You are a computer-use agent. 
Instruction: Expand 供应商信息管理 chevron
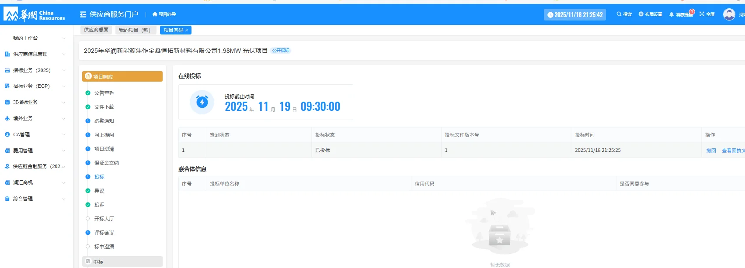coord(64,54)
